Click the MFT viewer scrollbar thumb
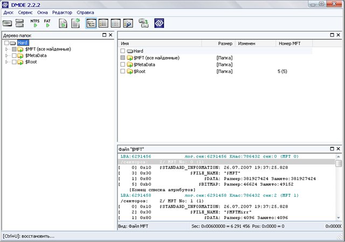Screen dimensions: 345x242 339,163
